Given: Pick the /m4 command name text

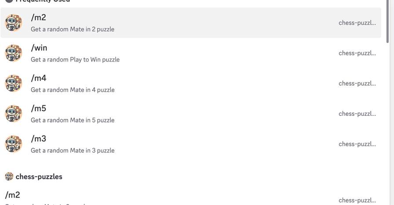Looking at the screenshot, I should [x=39, y=78].
